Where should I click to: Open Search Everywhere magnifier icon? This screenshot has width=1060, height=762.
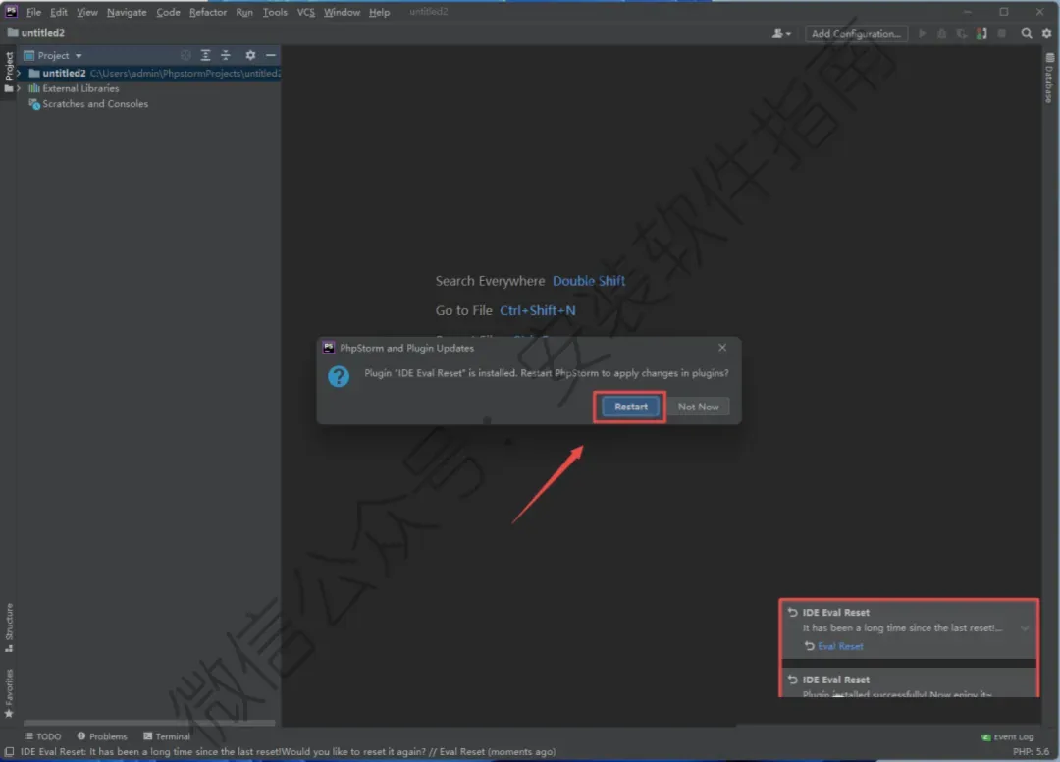coord(1027,33)
